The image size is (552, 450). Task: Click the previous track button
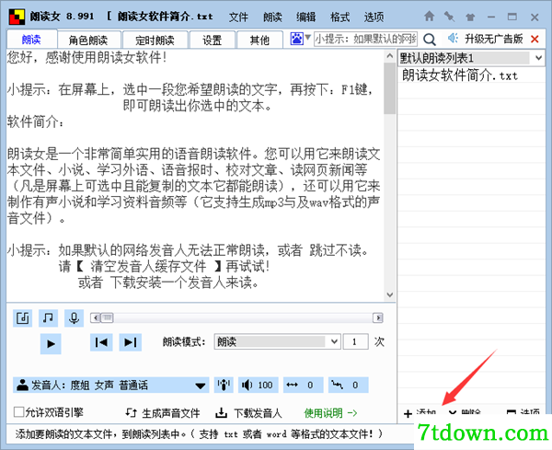point(101,342)
